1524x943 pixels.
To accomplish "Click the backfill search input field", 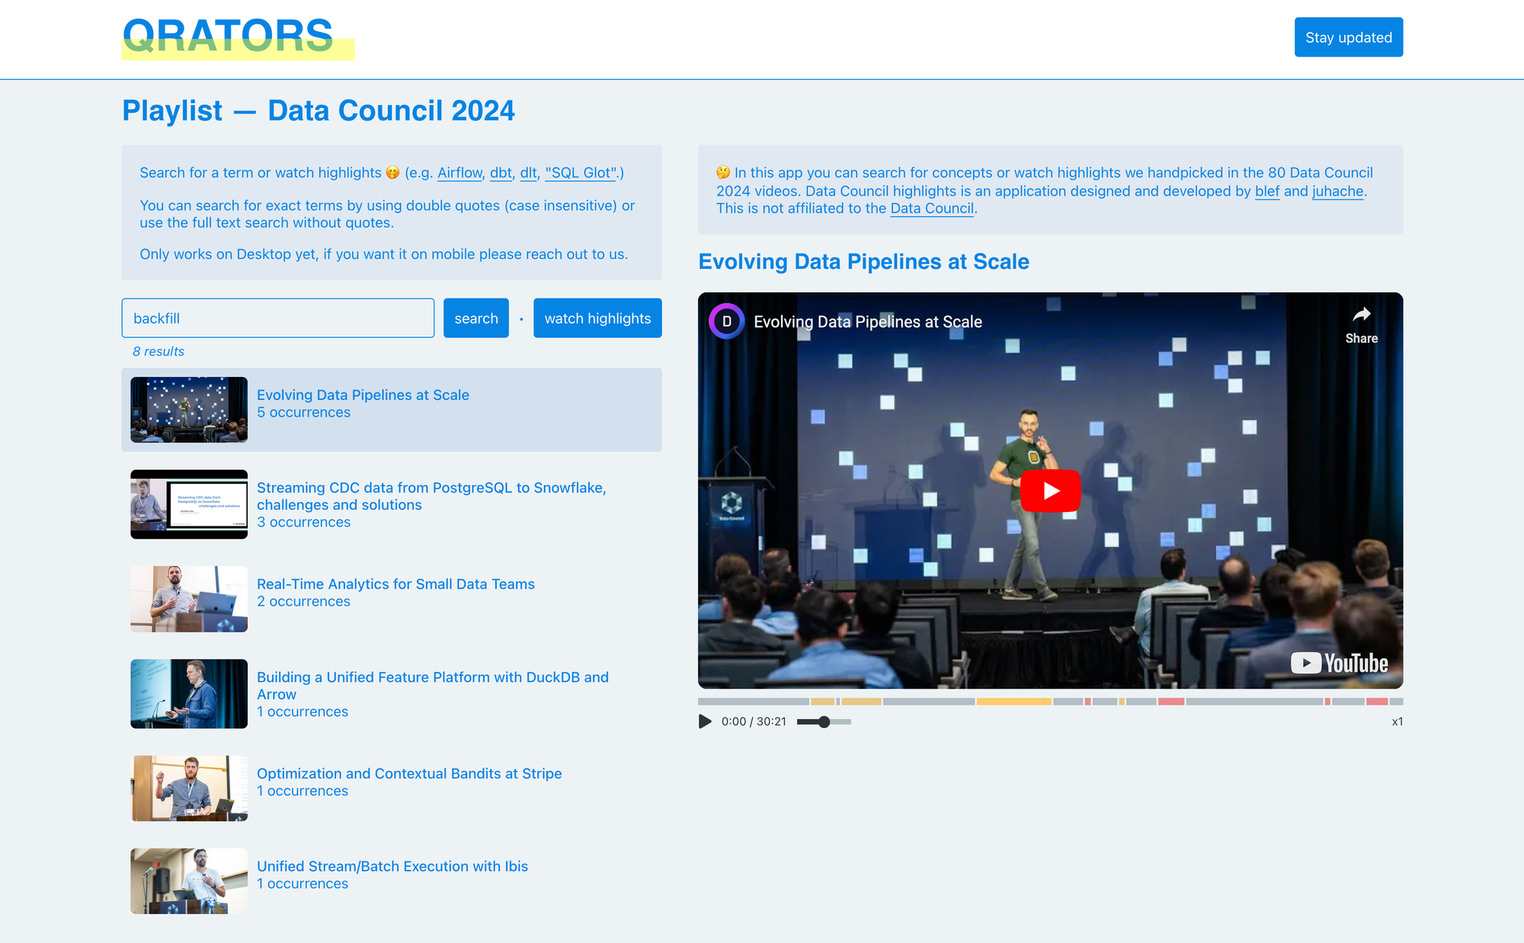I will [278, 318].
